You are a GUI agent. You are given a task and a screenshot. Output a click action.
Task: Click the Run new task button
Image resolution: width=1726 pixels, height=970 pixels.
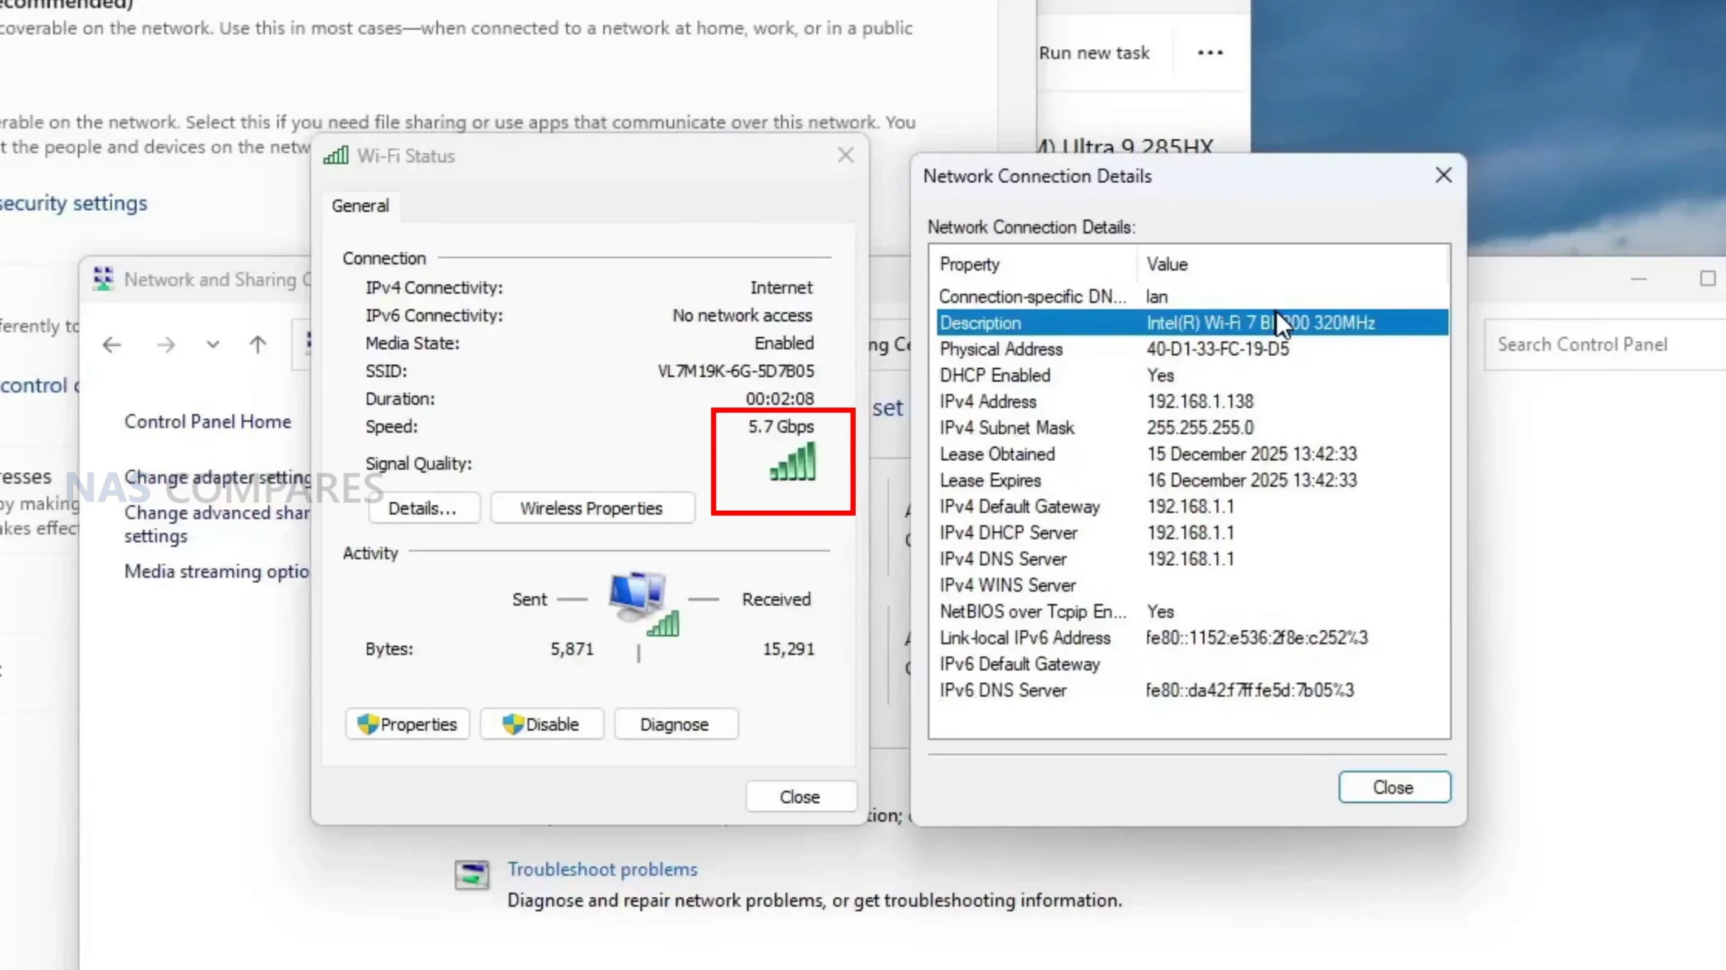point(1094,53)
